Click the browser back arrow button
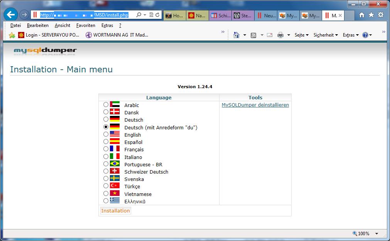This screenshot has width=390, height=241. click(x=11, y=15)
